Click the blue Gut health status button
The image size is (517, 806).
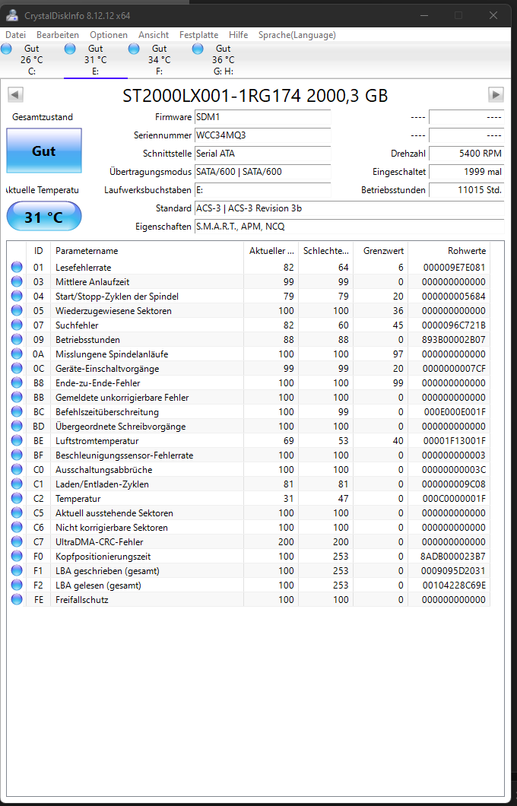[x=43, y=151]
